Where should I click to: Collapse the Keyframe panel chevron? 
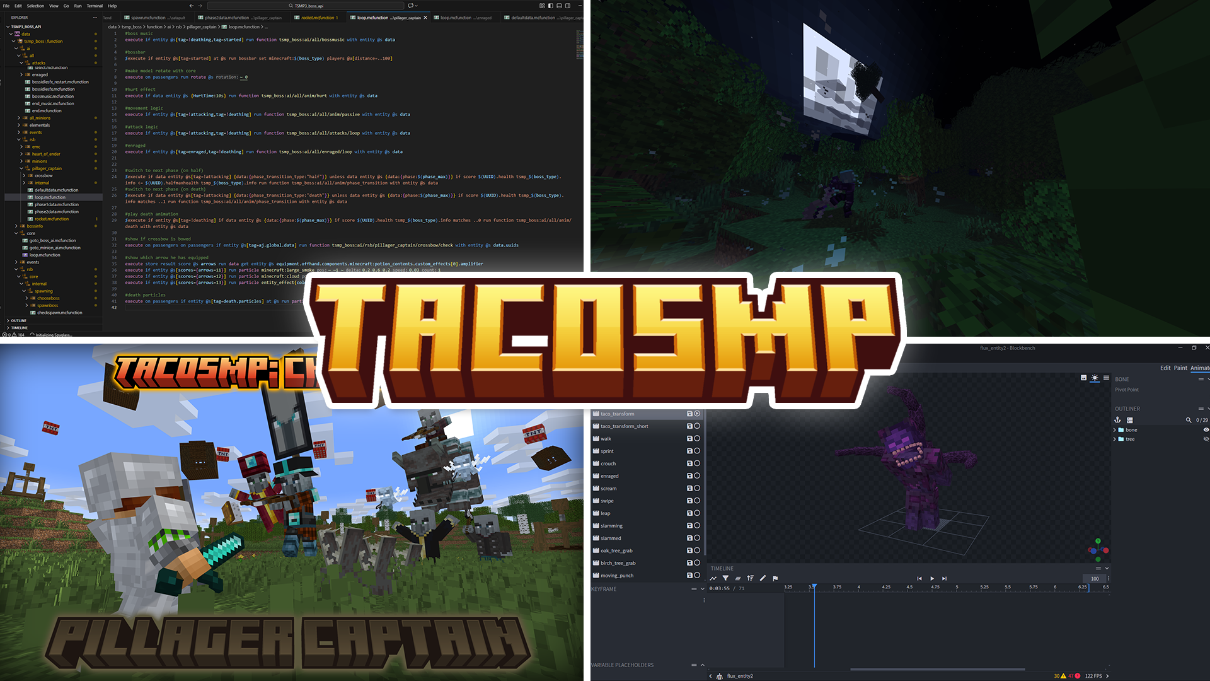(x=703, y=589)
